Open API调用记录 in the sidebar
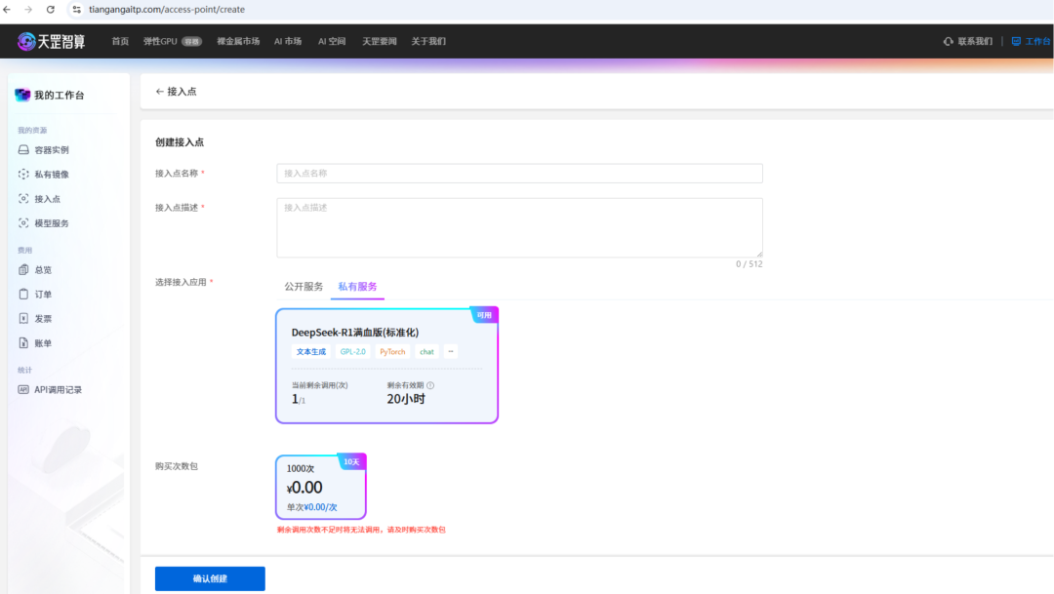Screen dimensions: 1054x594 pyautogui.click(x=51, y=390)
